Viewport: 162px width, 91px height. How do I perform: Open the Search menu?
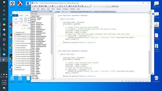tap(43, 9)
